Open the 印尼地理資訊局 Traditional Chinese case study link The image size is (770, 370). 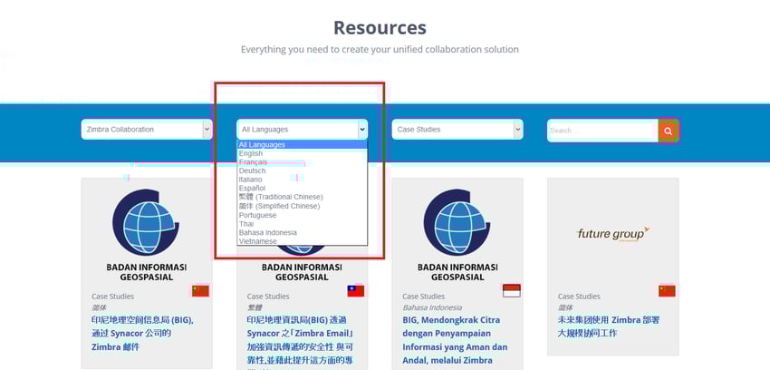[300, 340]
